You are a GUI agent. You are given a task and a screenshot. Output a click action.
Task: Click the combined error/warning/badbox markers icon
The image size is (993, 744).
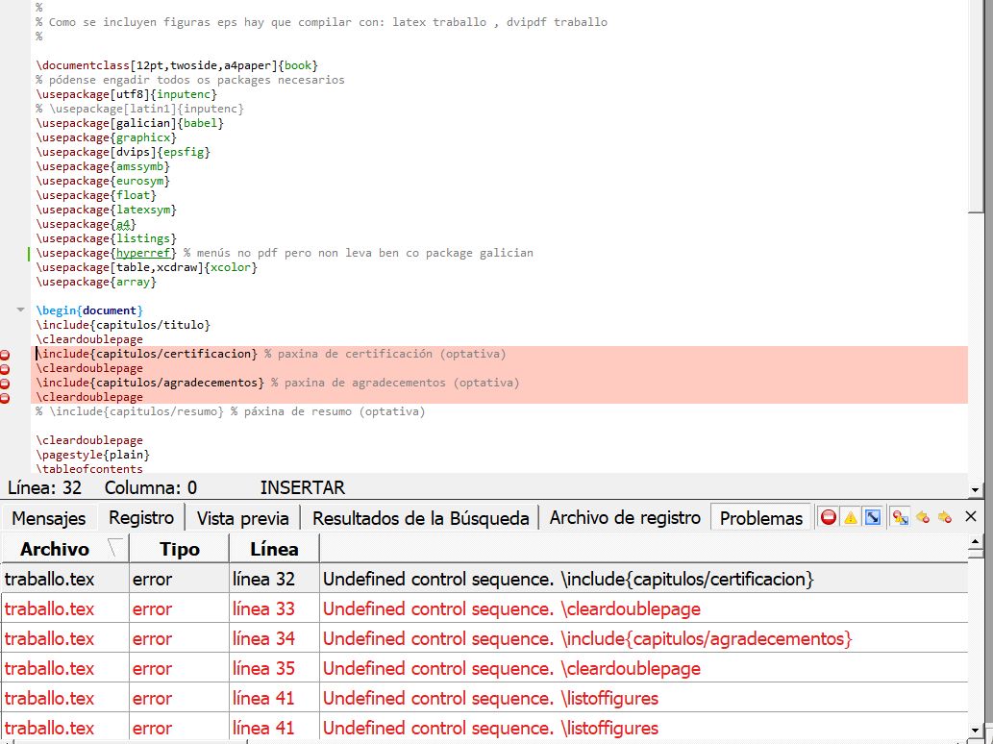900,517
